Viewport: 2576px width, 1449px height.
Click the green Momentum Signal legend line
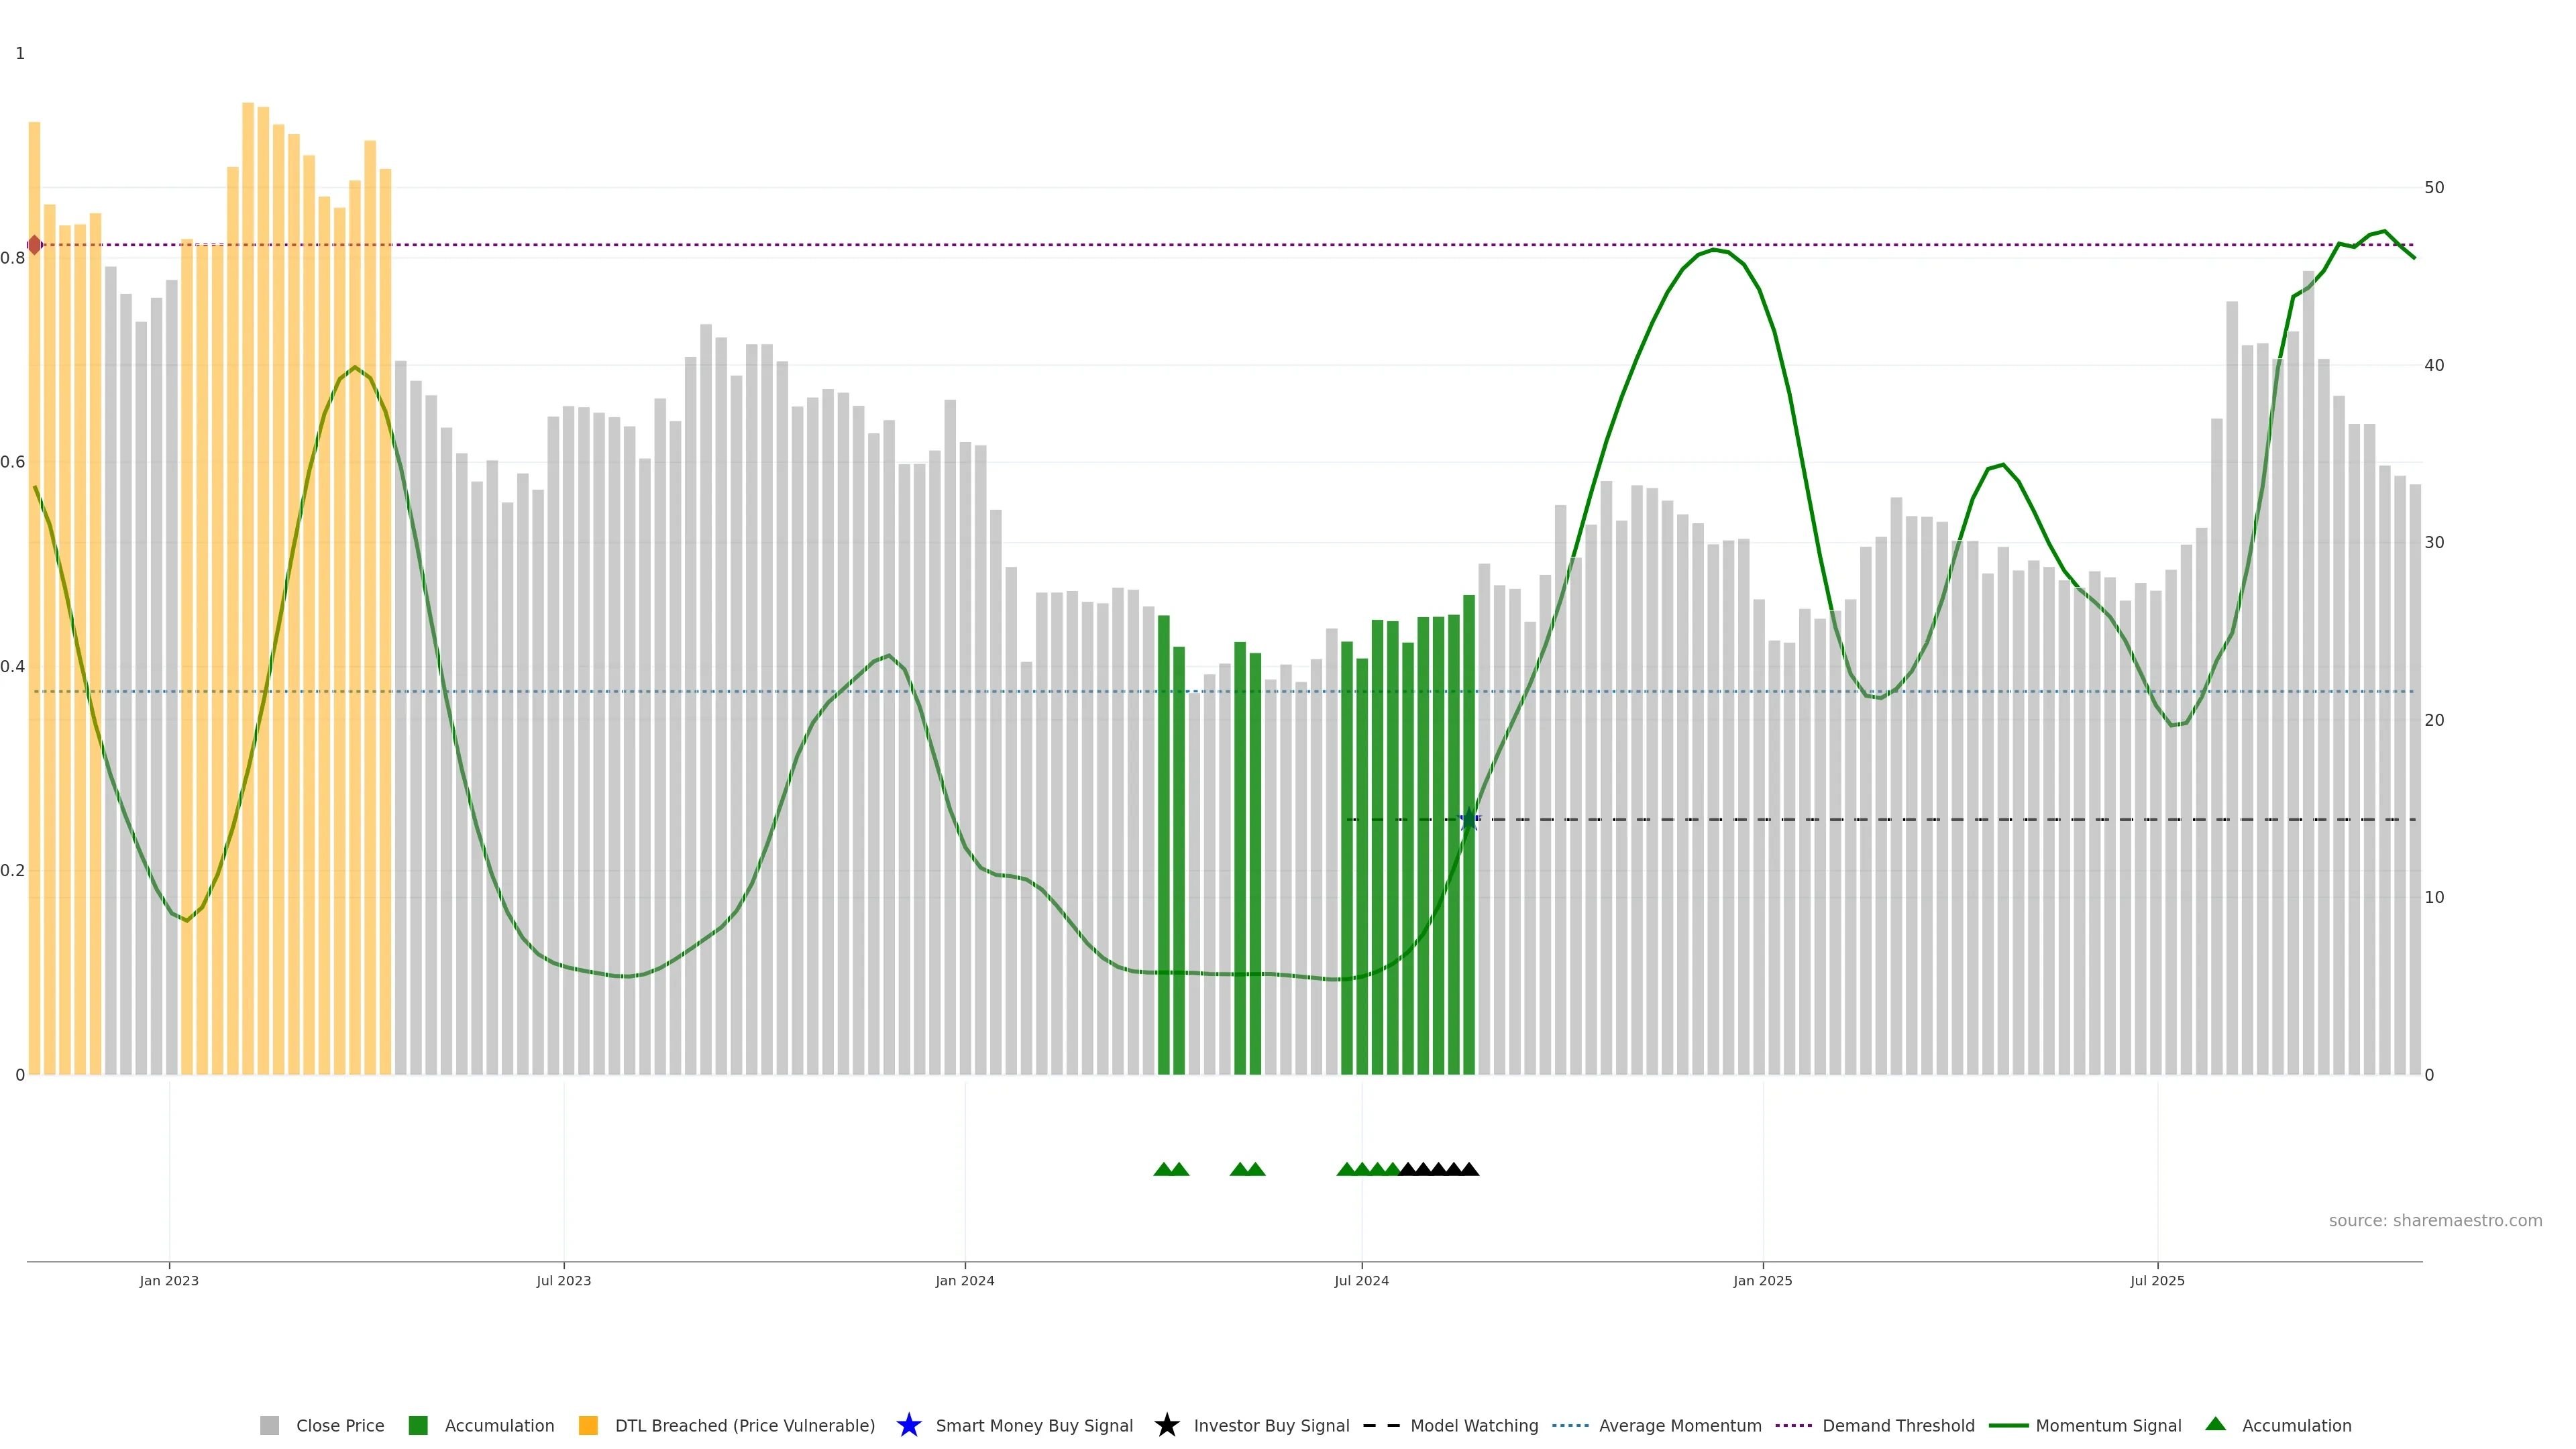tap(2008, 1426)
